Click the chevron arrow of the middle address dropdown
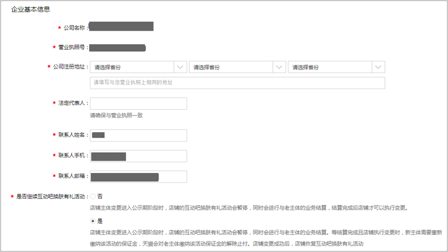 coord(279,67)
